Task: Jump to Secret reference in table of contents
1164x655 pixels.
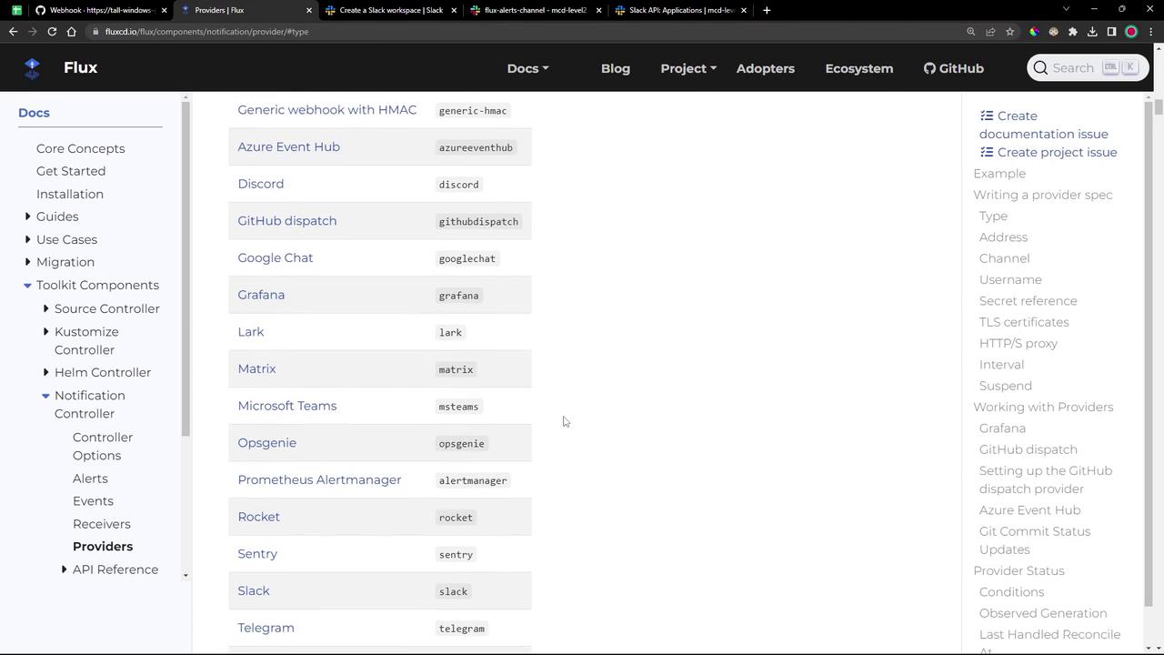Action: [x=1029, y=301]
